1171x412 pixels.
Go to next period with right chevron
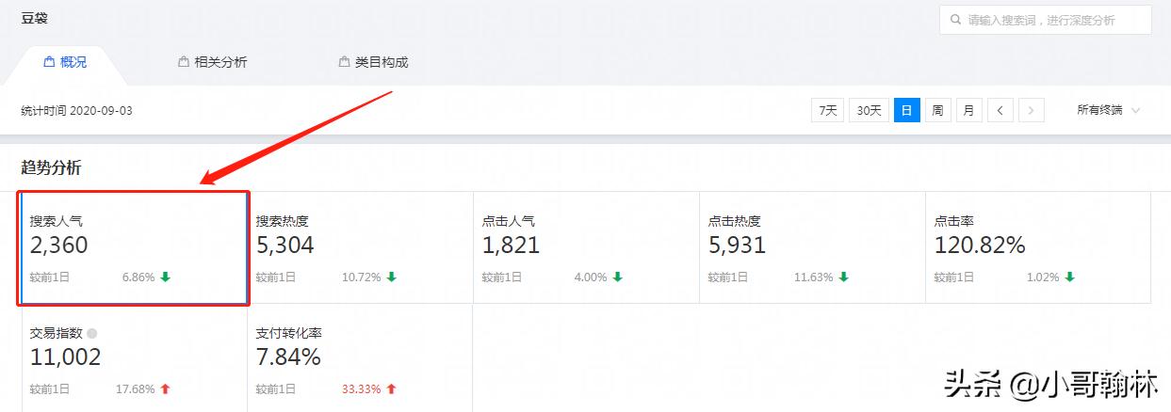1032,110
